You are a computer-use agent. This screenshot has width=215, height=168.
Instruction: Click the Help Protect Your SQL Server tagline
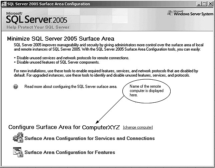click(x=38, y=27)
